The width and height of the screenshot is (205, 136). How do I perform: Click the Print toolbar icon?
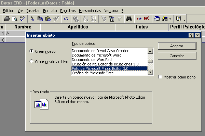click(x=7, y=19)
